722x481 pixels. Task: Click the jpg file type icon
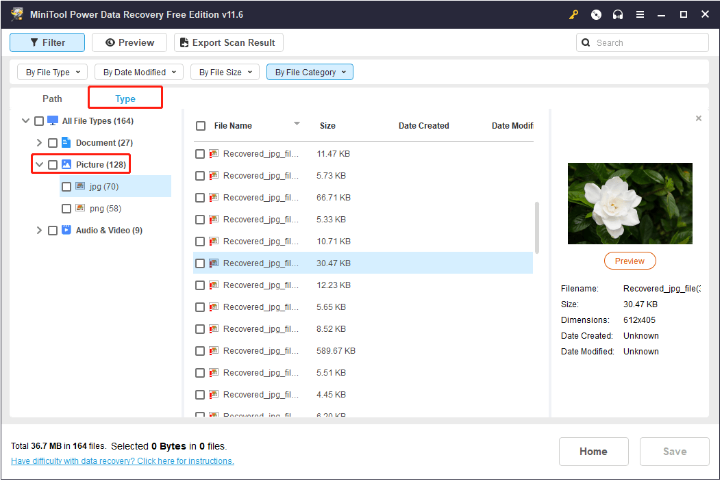80,186
